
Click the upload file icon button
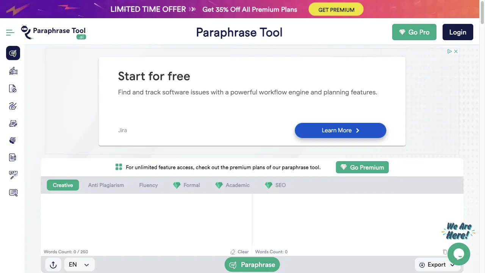pyautogui.click(x=53, y=265)
